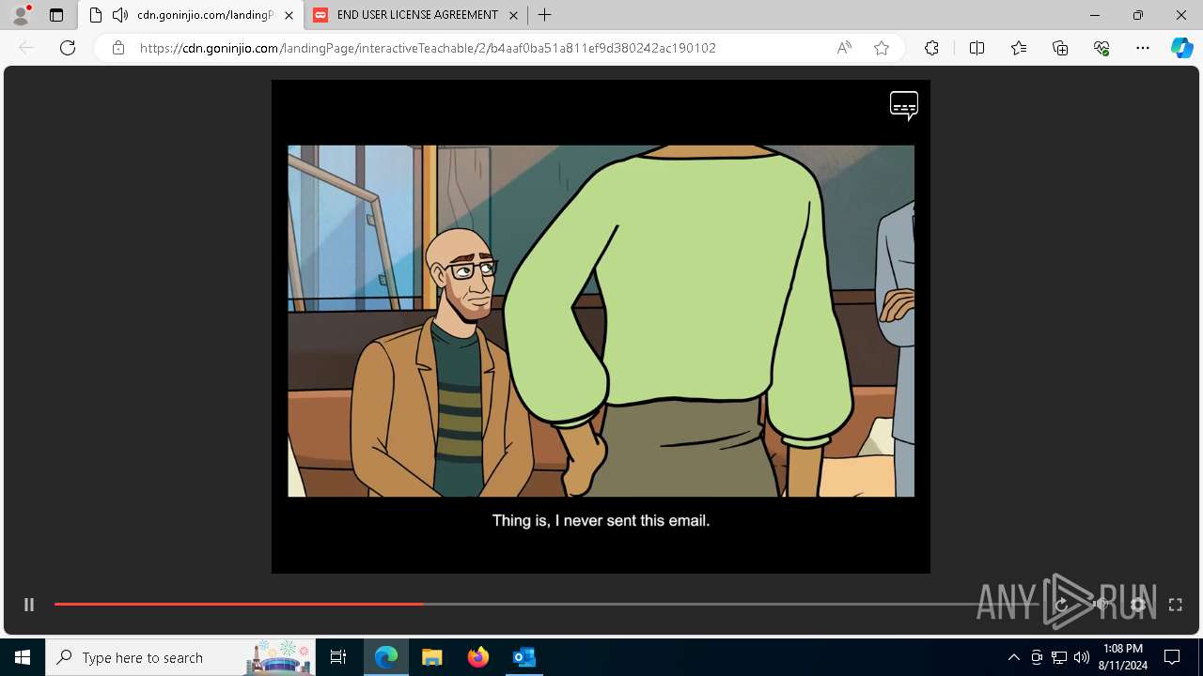Open Browser essentials
This screenshot has width=1203, height=676.
click(1101, 48)
